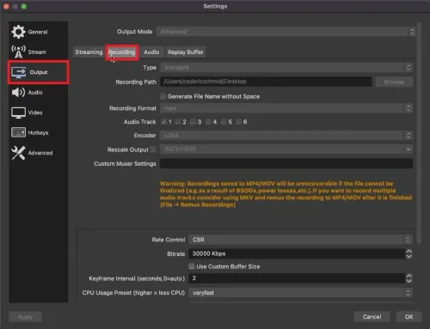Select the General sidebar label
Viewport: 430px width, 329px height.
point(38,32)
